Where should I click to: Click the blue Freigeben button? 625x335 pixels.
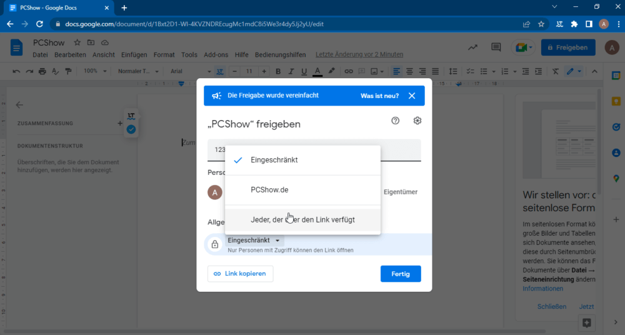pyautogui.click(x=568, y=47)
